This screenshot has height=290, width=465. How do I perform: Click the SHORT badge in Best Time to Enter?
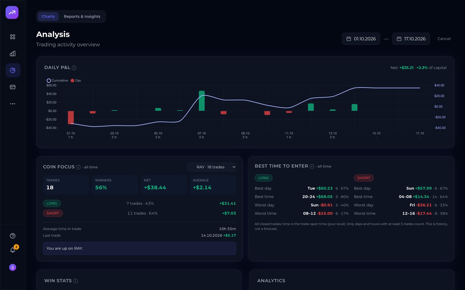pos(364,178)
